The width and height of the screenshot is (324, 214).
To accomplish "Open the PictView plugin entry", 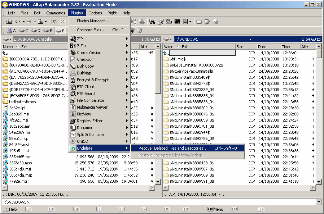I will pos(99,114).
